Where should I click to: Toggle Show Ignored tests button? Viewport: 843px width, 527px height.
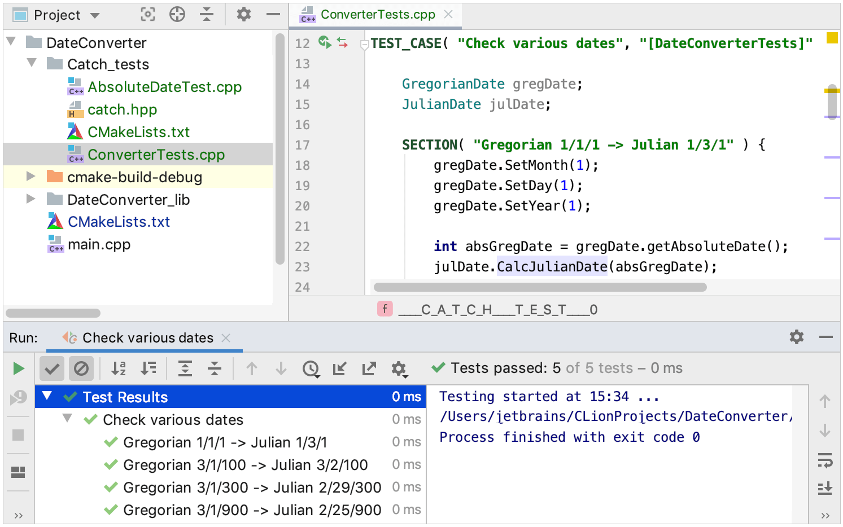pos(81,368)
